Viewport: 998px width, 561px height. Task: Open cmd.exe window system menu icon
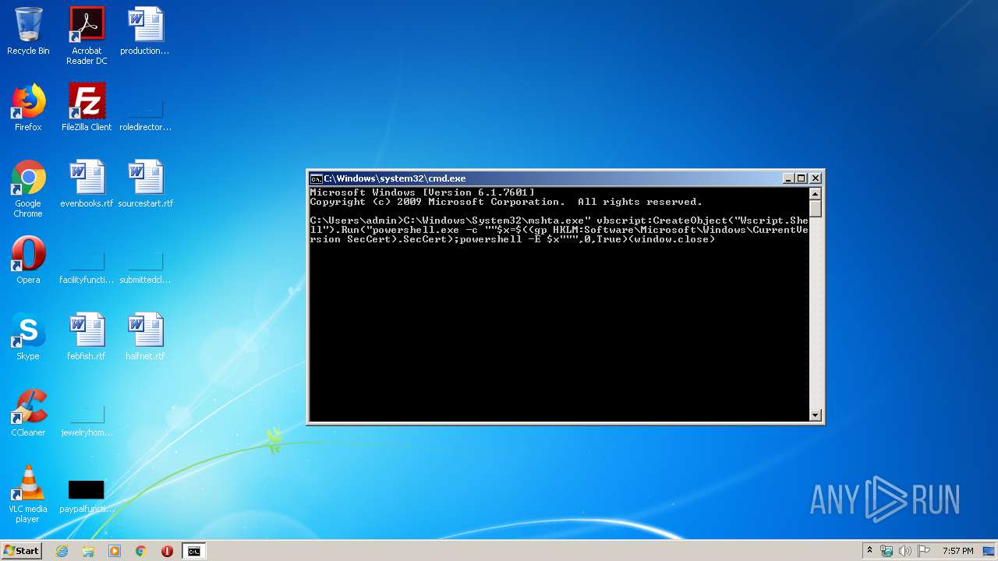point(316,178)
